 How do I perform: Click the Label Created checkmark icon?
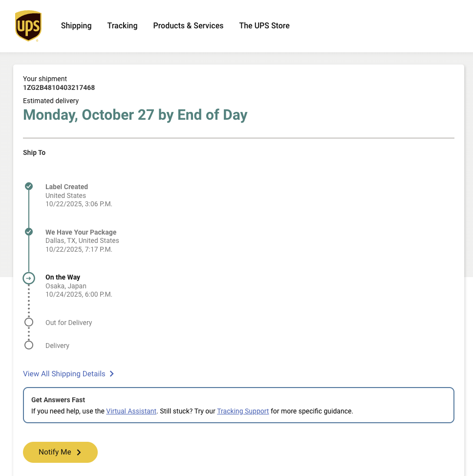(x=29, y=186)
